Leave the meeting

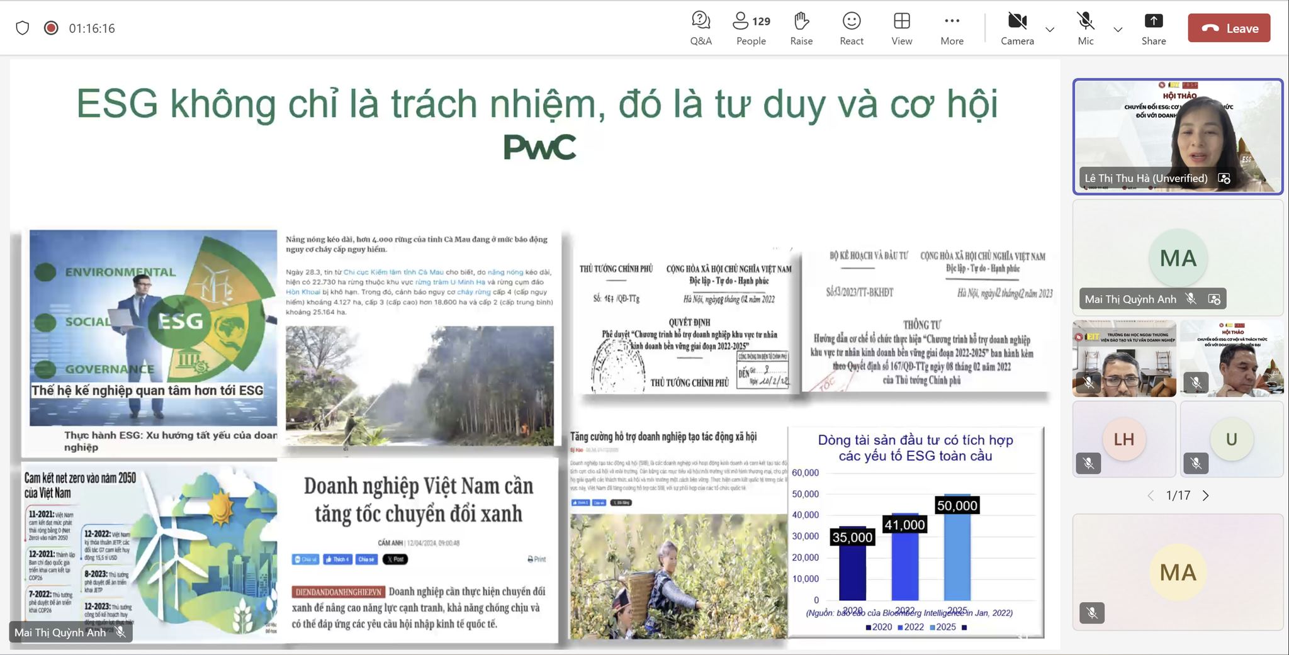pos(1229,28)
